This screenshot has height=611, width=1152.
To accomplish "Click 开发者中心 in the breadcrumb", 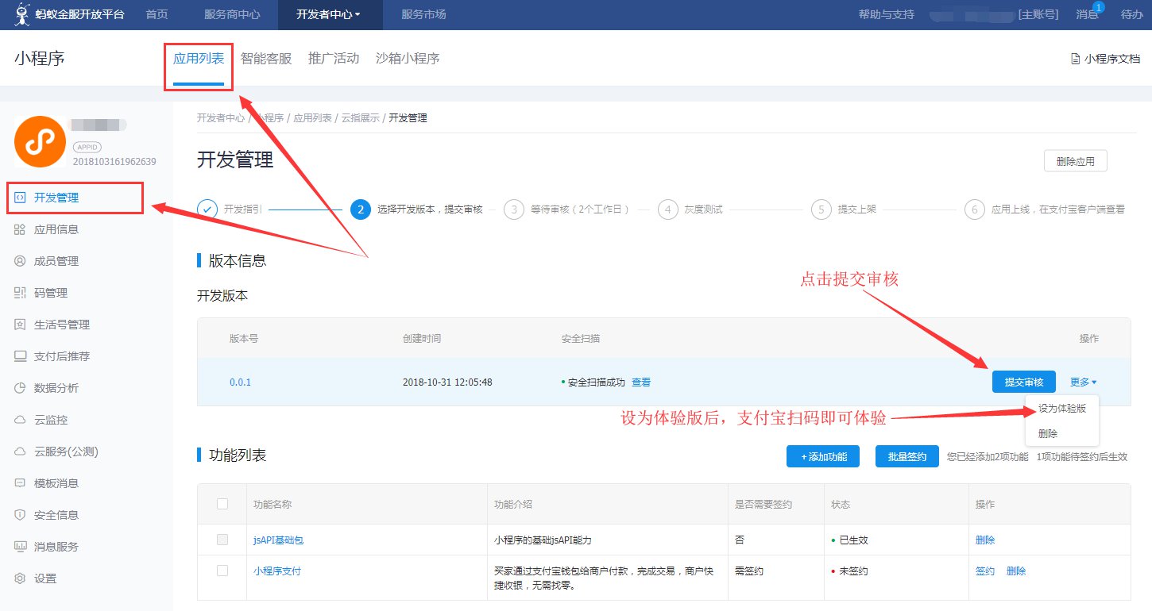I will [221, 117].
